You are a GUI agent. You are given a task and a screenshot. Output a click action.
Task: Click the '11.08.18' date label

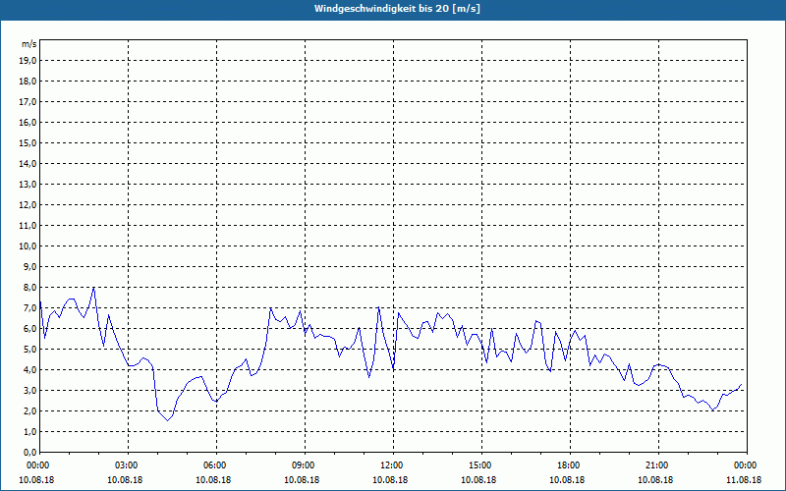[x=744, y=480]
